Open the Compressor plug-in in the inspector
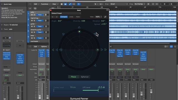 [7, 55]
